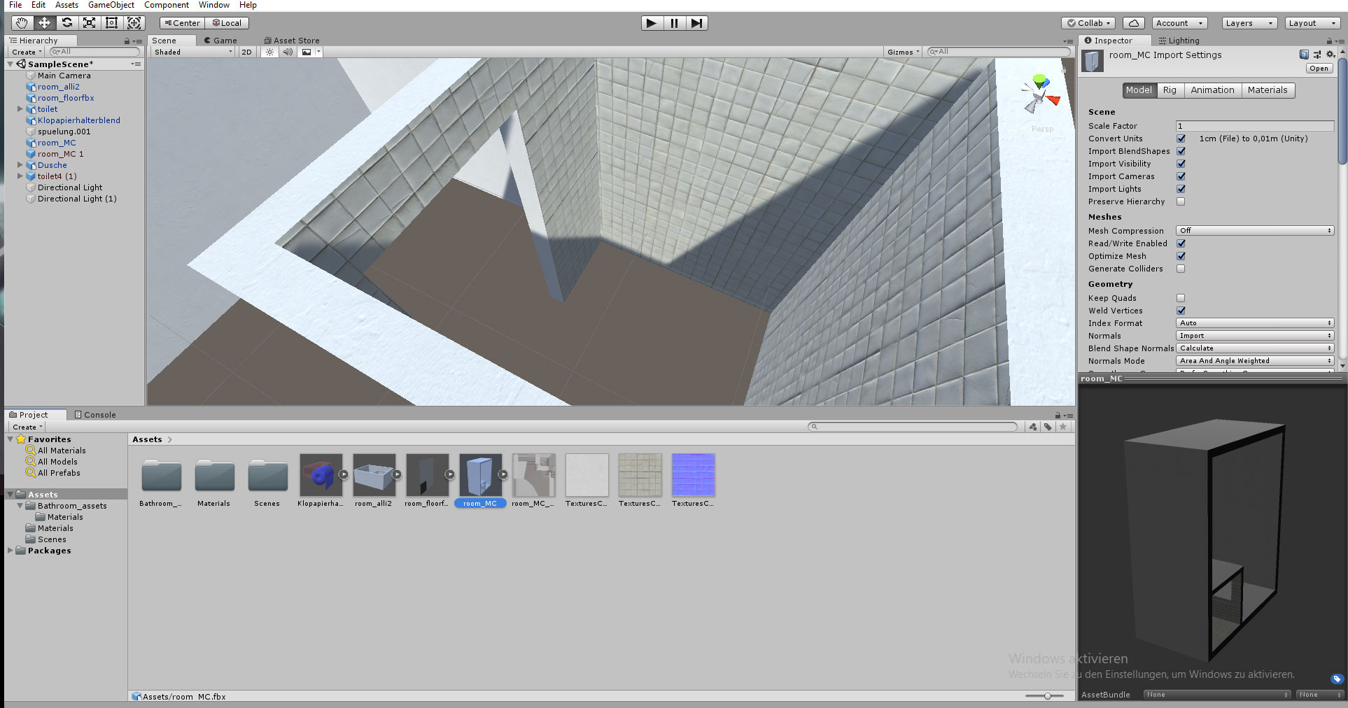Screen dimensions: 1348x708
Task: Select the room_MC asset thumbnail
Action: 480,475
